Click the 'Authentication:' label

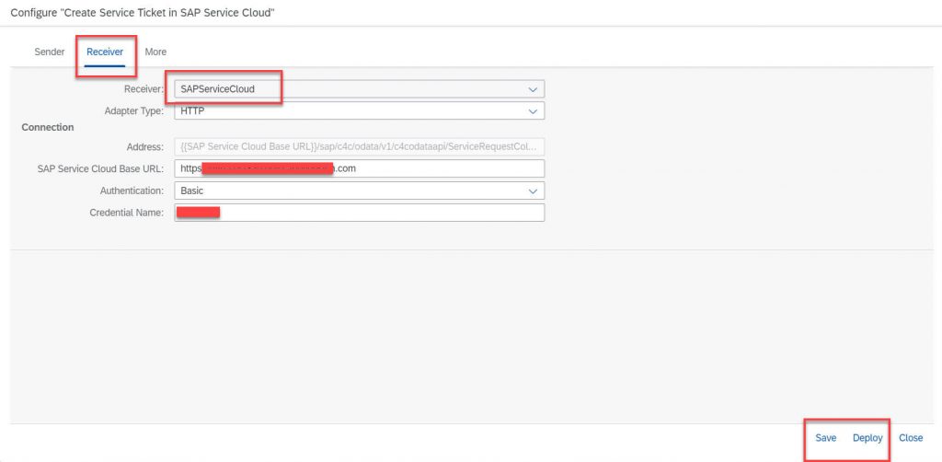click(132, 191)
